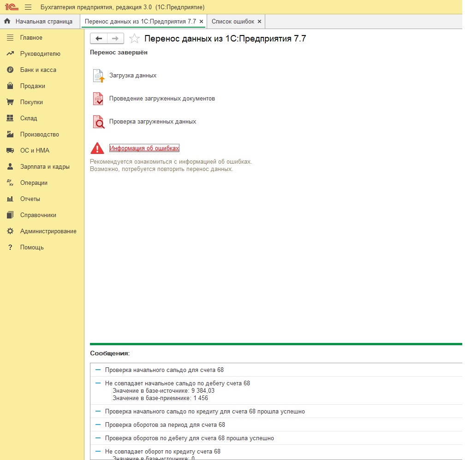Go forward with the right arrow button

115,39
